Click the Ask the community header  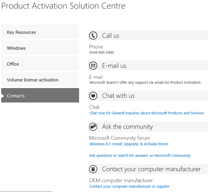pos(148,126)
